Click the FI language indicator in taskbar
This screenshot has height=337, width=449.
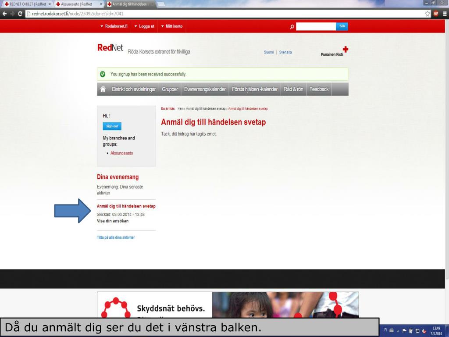[x=385, y=330]
